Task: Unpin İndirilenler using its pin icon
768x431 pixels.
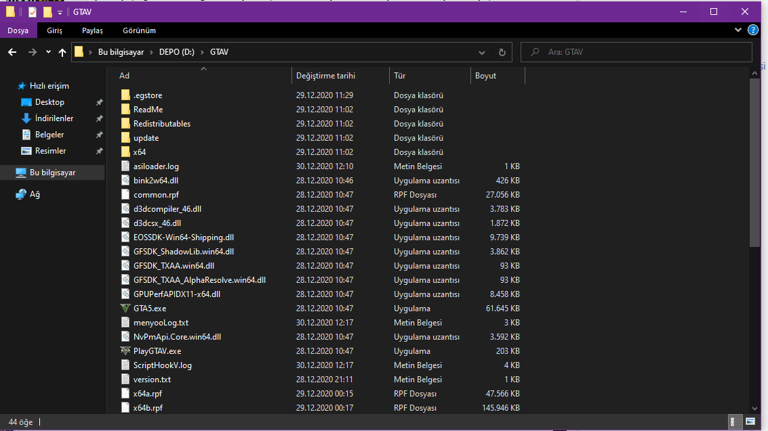Action: [x=100, y=118]
